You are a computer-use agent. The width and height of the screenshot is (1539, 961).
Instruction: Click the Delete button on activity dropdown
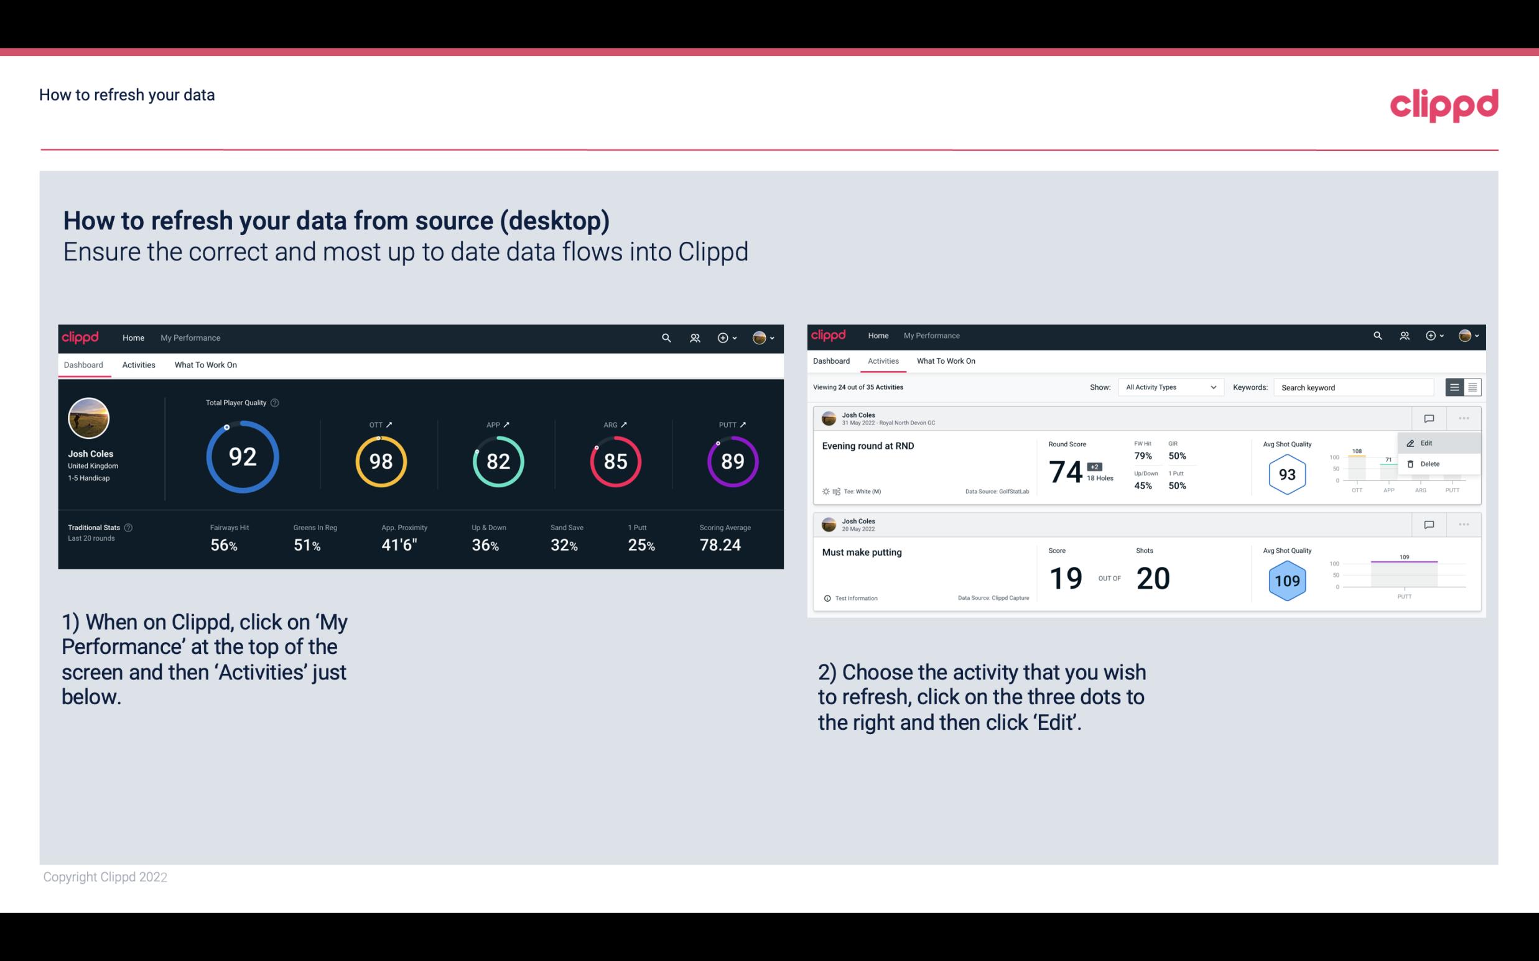coord(1430,464)
